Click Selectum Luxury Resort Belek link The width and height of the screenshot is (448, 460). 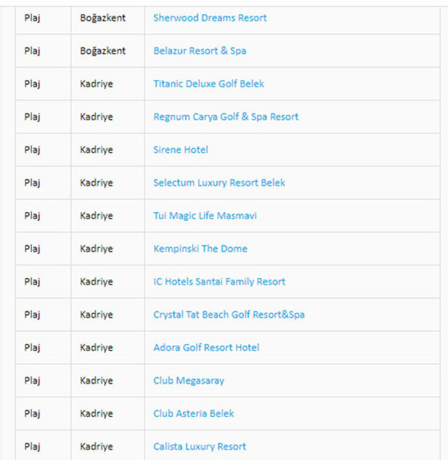pyautogui.click(x=219, y=183)
